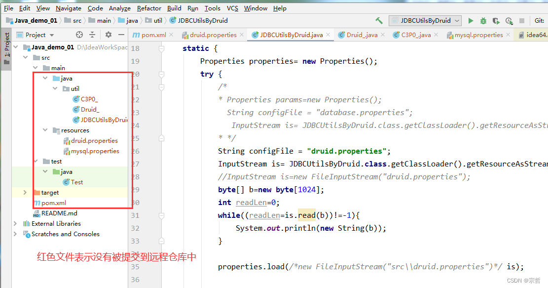Click src breadcrumb in navigation bar
The width and height of the screenshot is (548, 288).
[73, 21]
